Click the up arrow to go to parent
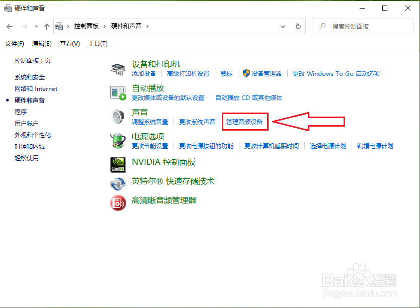The height and width of the screenshot is (308, 420). [47, 26]
